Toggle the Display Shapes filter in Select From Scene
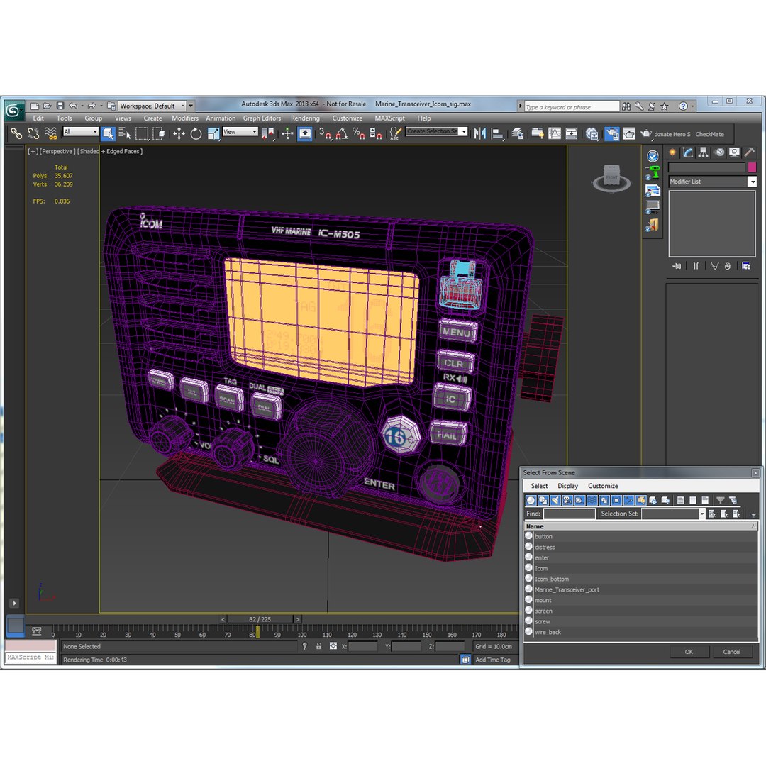The width and height of the screenshot is (766, 766). (x=543, y=500)
